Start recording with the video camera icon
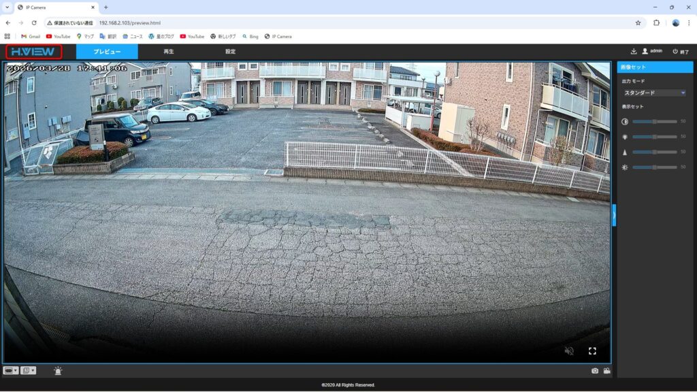The image size is (697, 392). click(x=607, y=371)
